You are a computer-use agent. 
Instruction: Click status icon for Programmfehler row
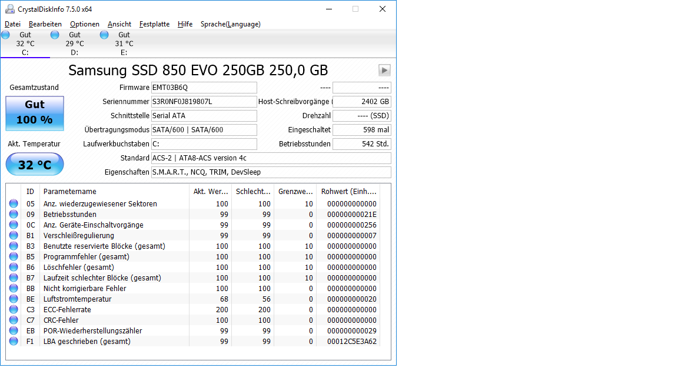(x=14, y=256)
